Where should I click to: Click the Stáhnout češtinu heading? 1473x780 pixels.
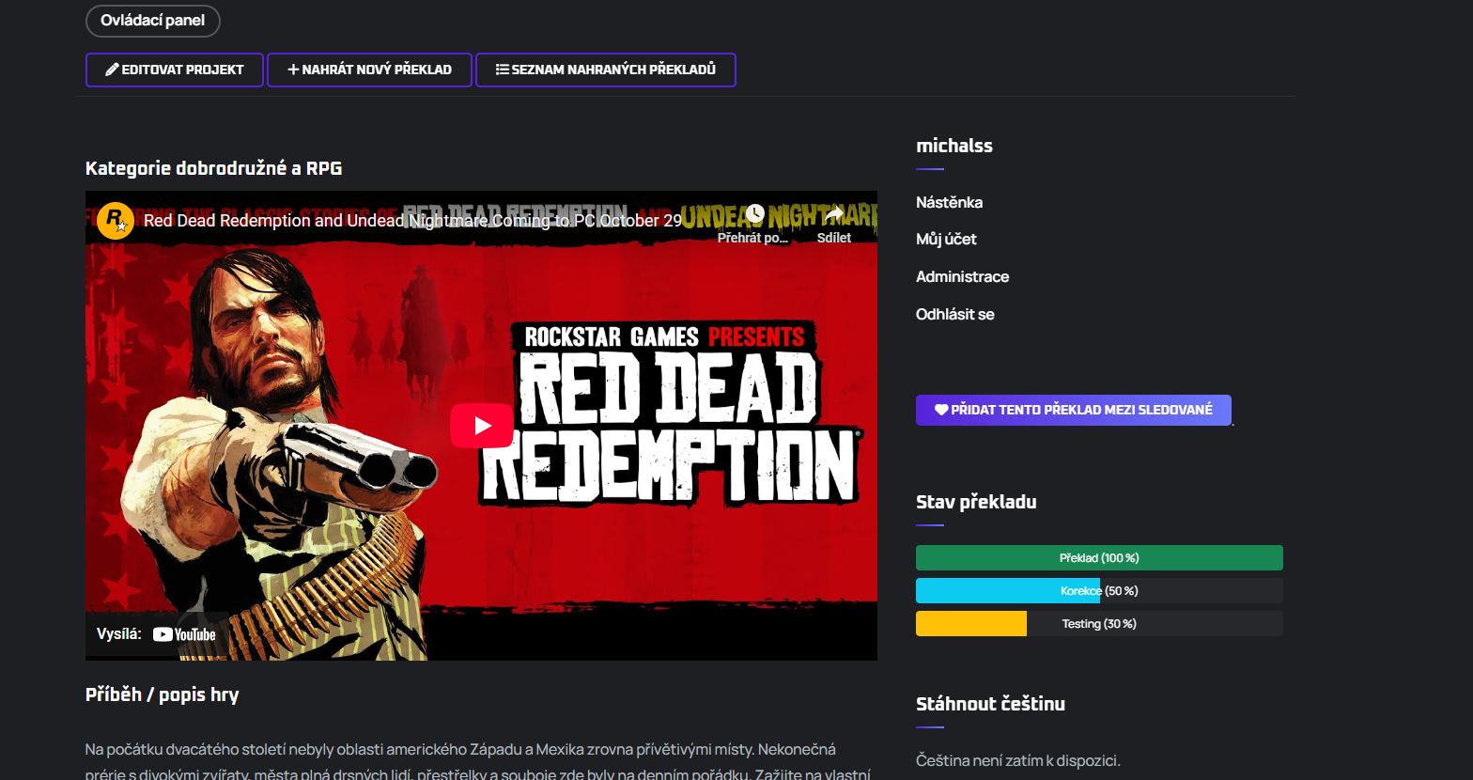990,704
